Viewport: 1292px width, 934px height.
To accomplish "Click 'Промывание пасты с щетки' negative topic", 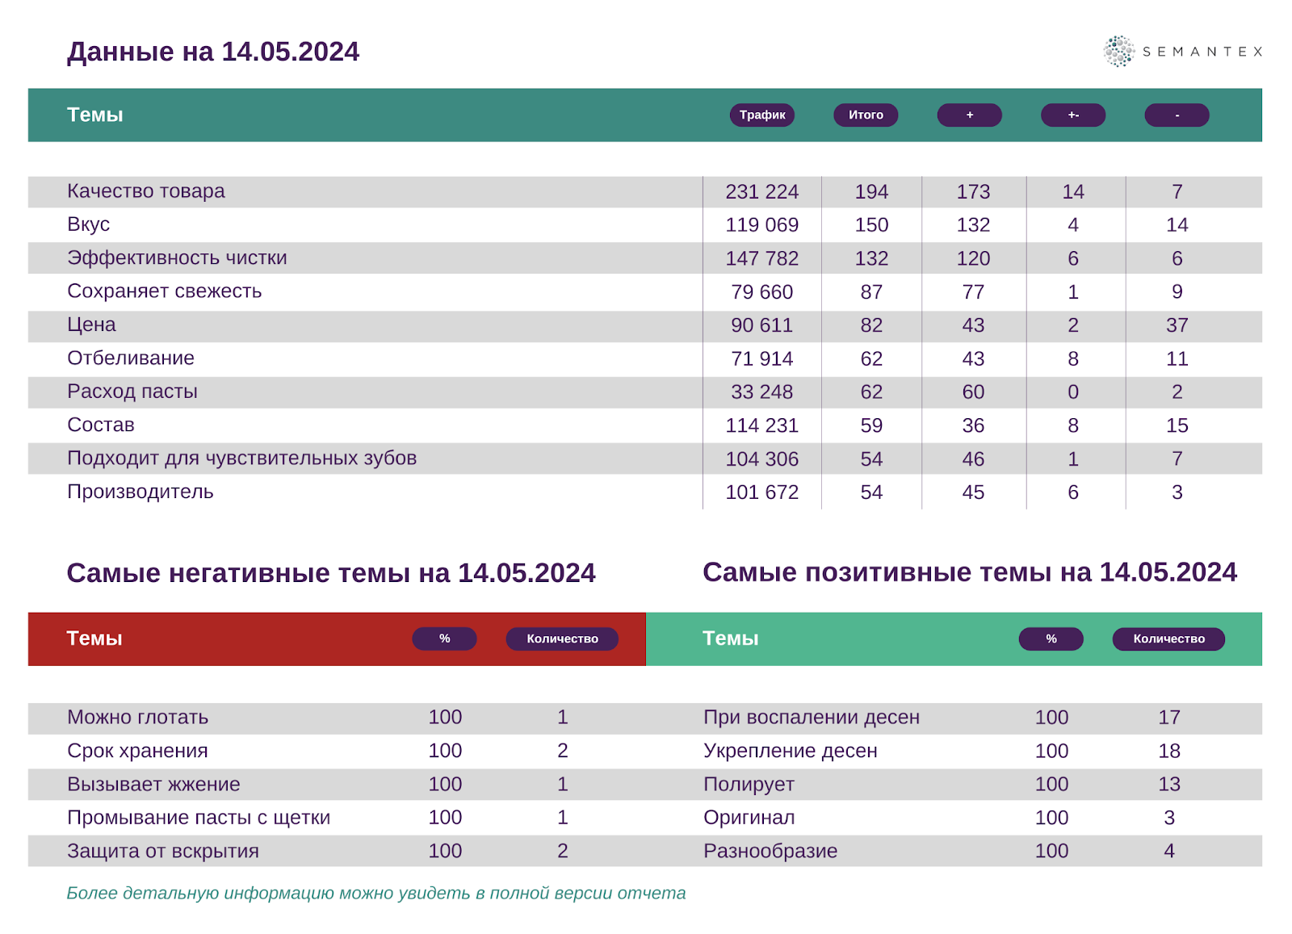I will pyautogui.click(x=199, y=818).
